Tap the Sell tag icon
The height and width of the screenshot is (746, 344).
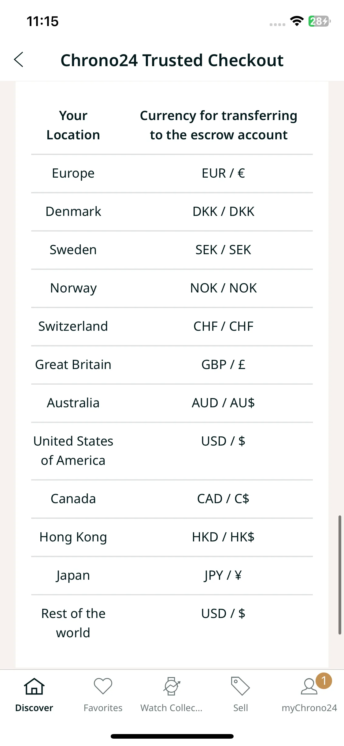[x=241, y=686]
